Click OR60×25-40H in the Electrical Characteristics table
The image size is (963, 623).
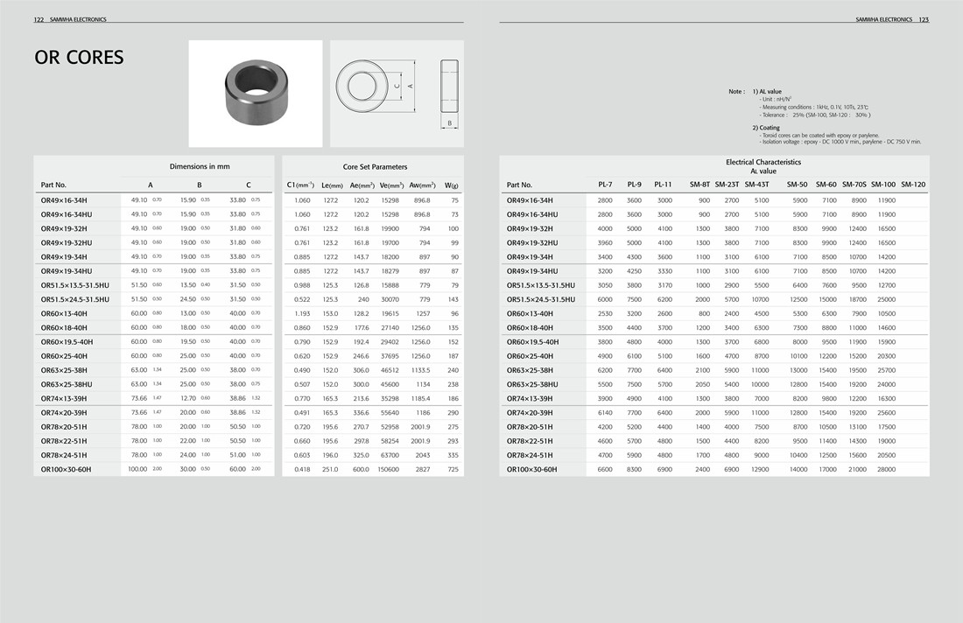[x=530, y=356]
